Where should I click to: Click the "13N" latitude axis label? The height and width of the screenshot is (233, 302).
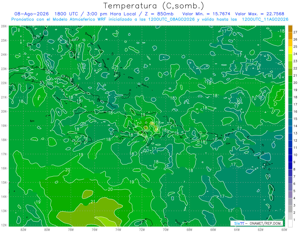point(4,211)
